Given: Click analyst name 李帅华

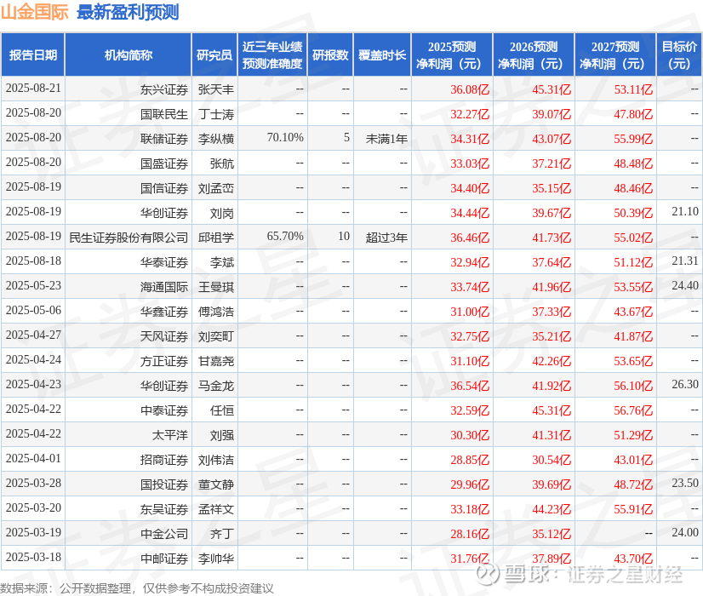Looking at the screenshot, I should [216, 559].
